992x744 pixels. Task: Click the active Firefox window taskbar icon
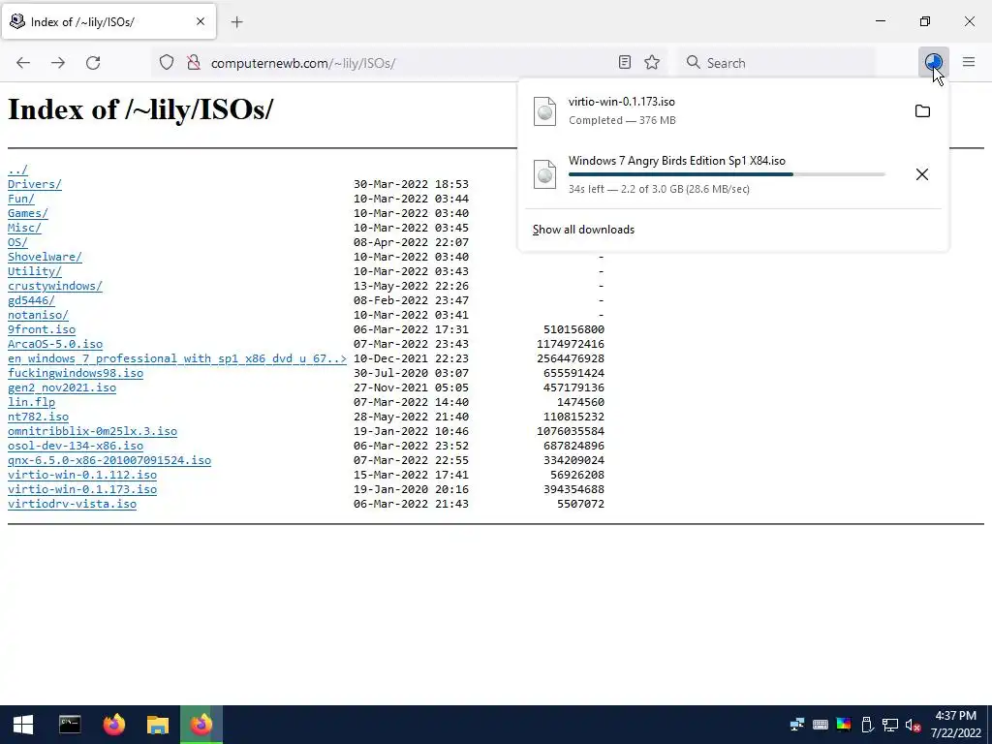[x=201, y=725]
